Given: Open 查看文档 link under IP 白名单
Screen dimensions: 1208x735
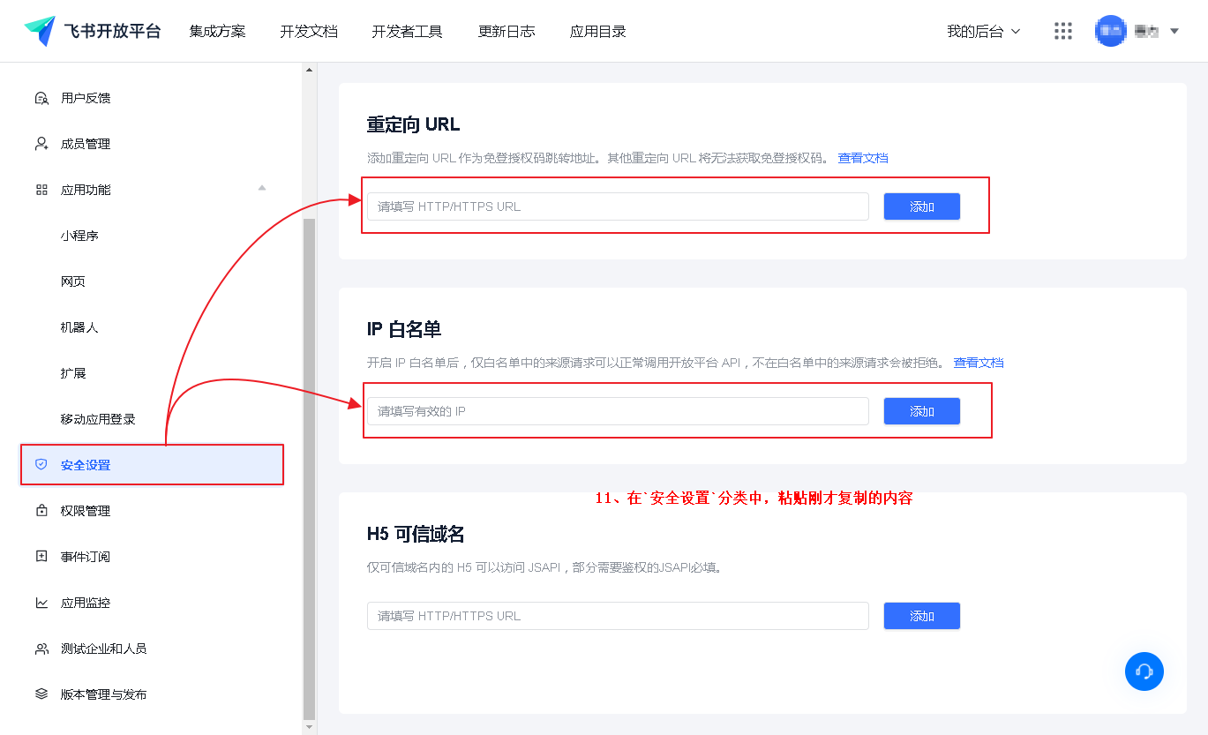Looking at the screenshot, I should pos(979,363).
